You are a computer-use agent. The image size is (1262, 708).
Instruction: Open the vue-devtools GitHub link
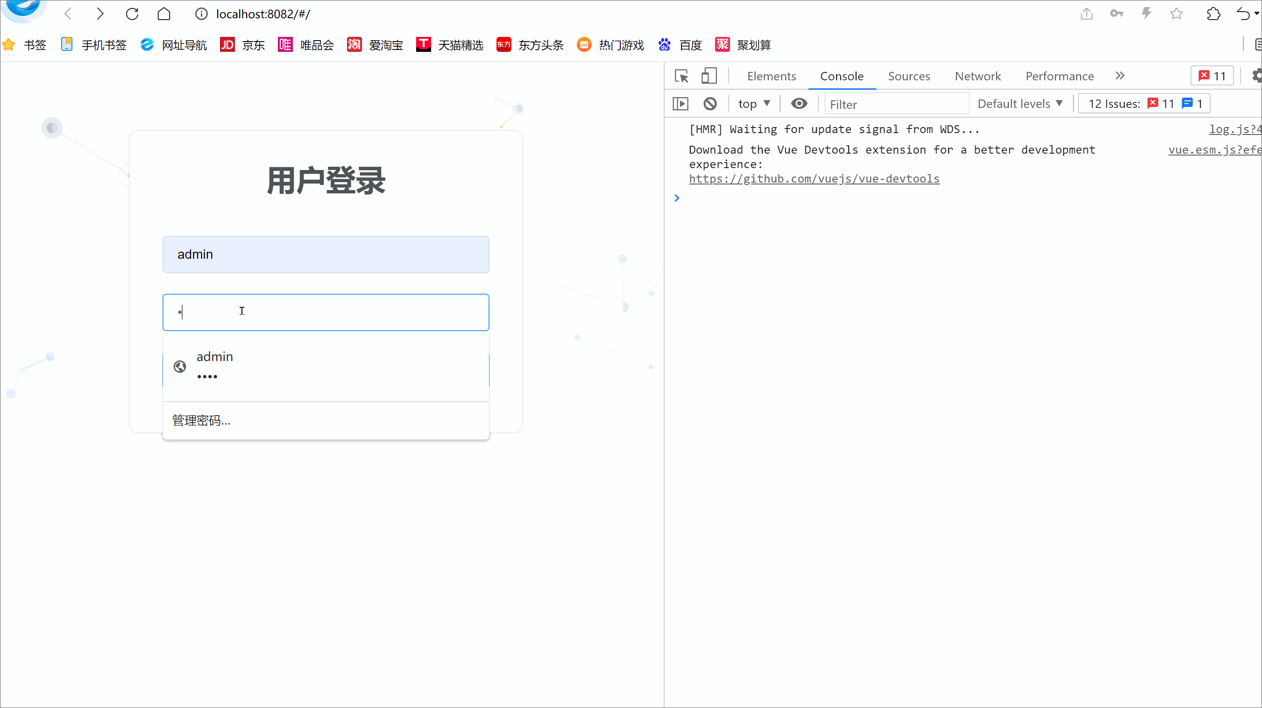[x=814, y=179]
